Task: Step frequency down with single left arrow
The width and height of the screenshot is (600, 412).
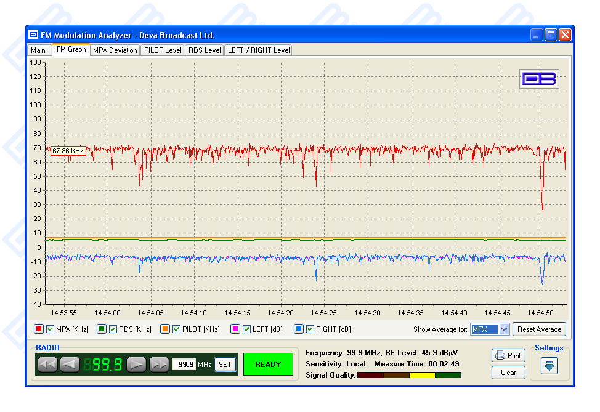Action: (x=70, y=365)
